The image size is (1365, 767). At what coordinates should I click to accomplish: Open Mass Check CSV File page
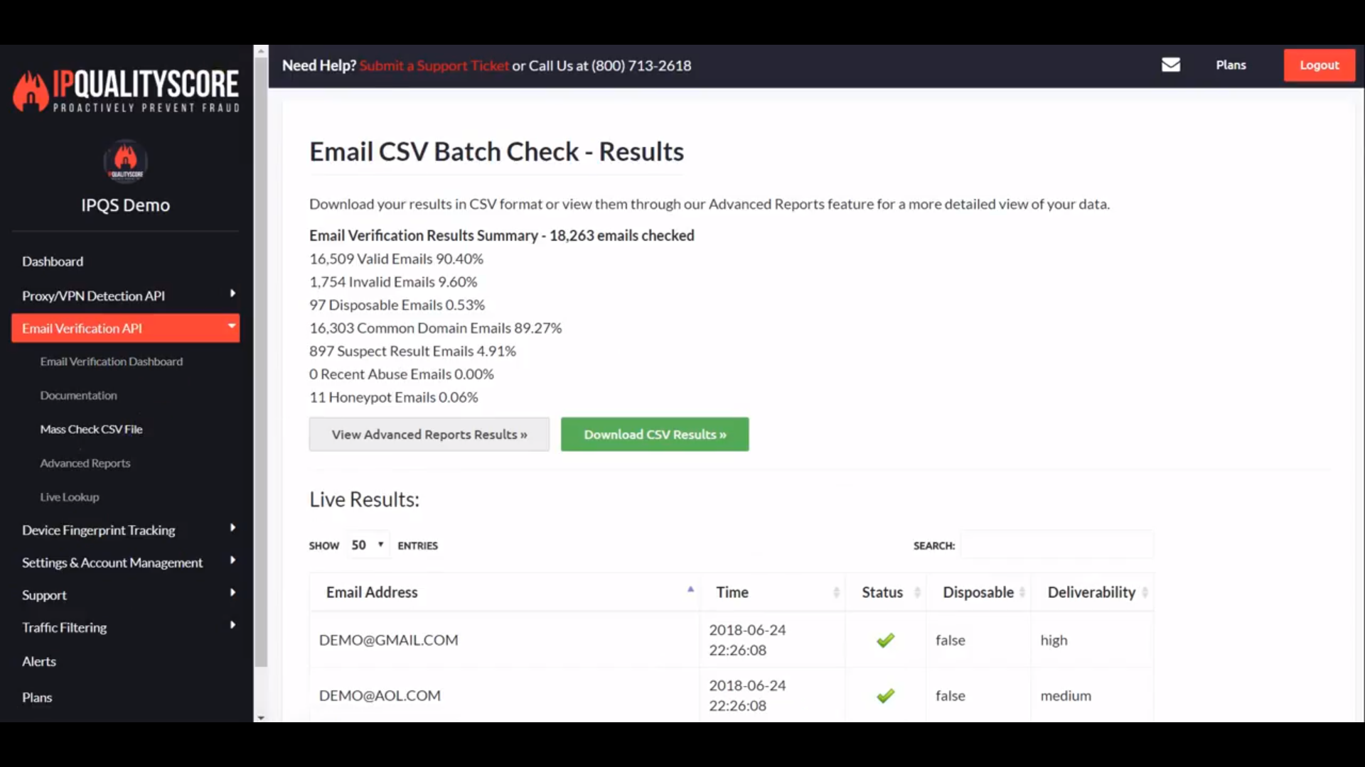(x=91, y=429)
